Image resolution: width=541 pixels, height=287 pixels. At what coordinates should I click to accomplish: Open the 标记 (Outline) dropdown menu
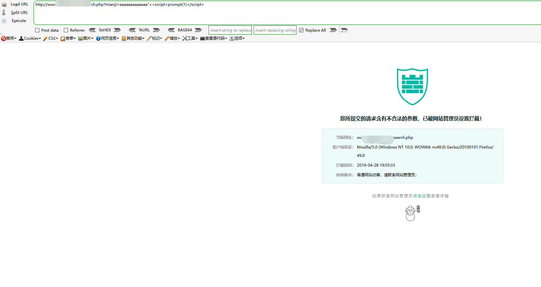(154, 38)
